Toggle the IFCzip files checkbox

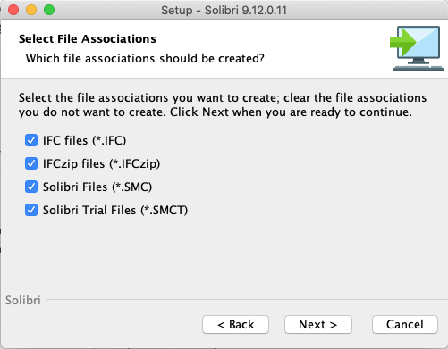[31, 163]
